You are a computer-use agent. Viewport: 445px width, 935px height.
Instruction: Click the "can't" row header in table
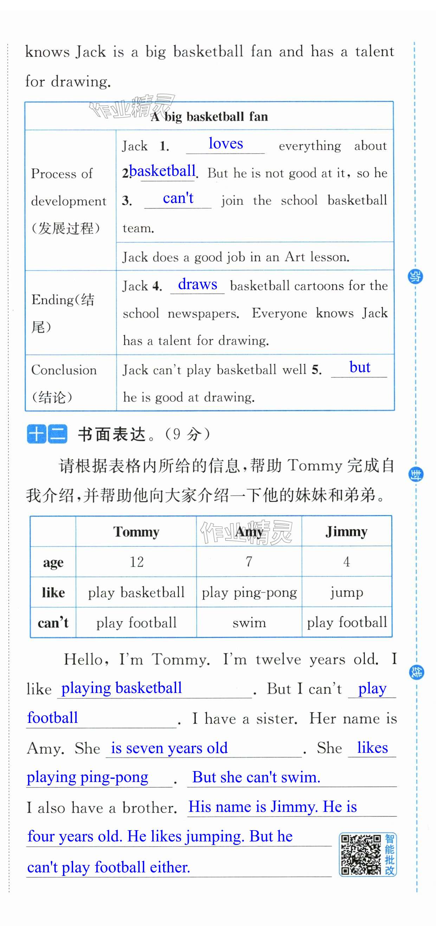click(x=53, y=623)
